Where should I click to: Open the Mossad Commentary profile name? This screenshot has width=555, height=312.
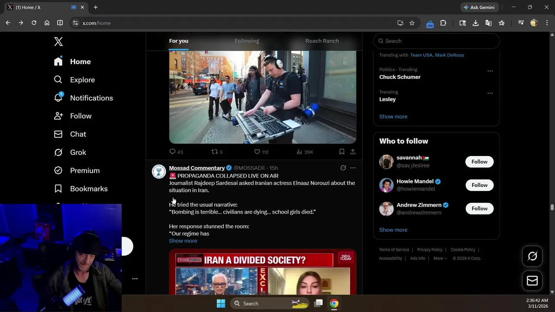(x=197, y=168)
